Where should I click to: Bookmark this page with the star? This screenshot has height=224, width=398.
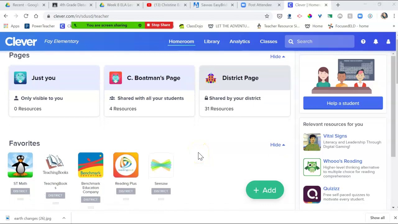(x=267, y=16)
